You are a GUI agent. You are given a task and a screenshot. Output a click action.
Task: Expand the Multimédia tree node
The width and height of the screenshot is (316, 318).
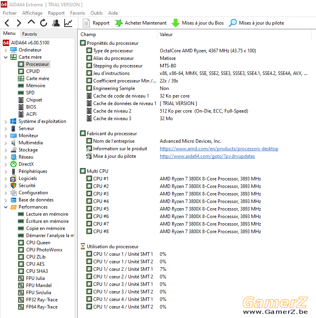[x=6, y=143]
